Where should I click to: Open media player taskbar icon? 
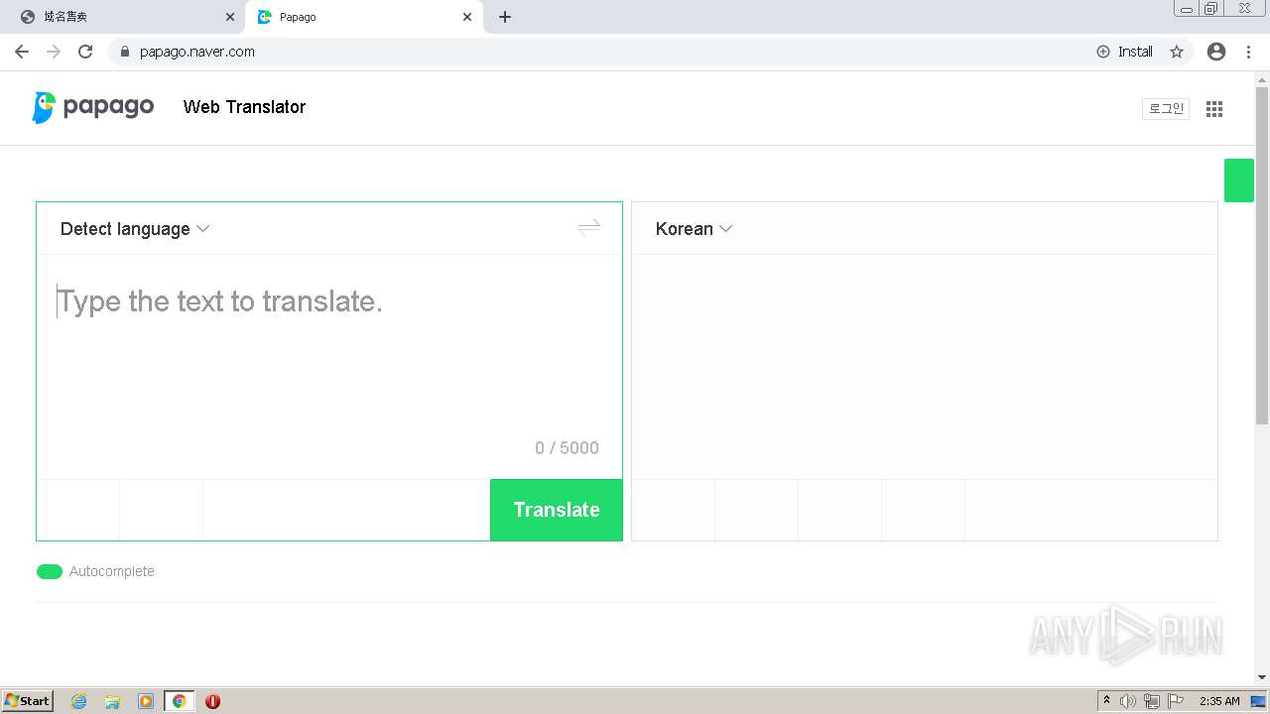click(x=146, y=701)
